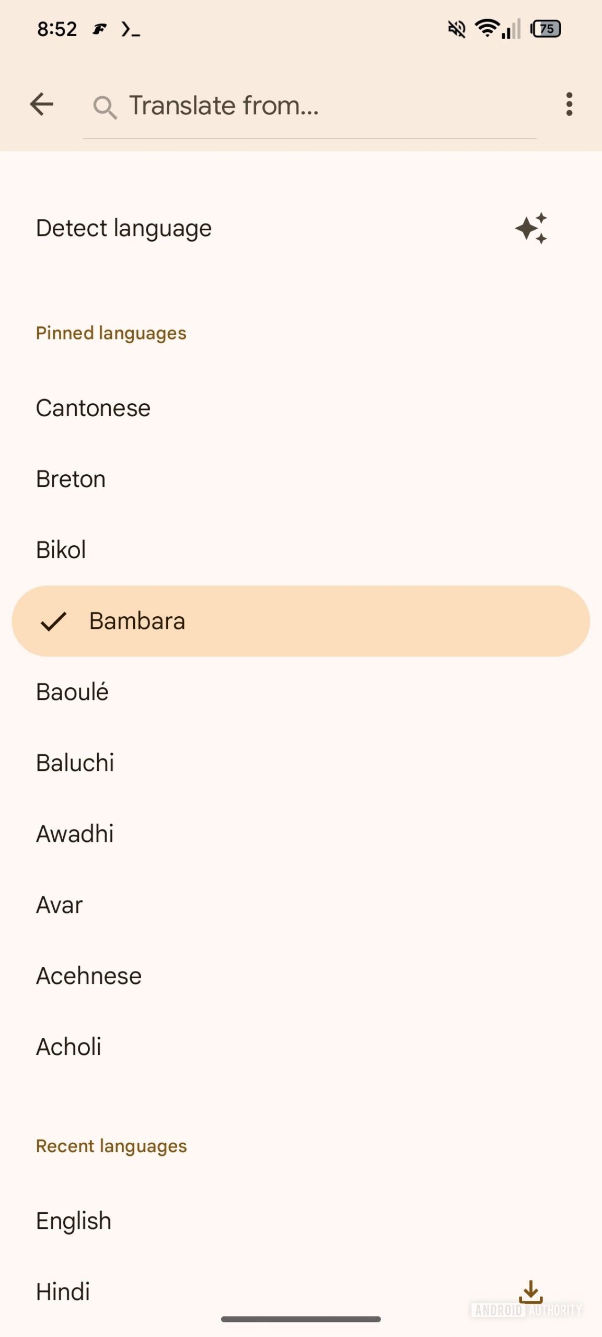Choose Awadhi as translate-from language
Viewport: 602px width, 1337px height.
(75, 834)
